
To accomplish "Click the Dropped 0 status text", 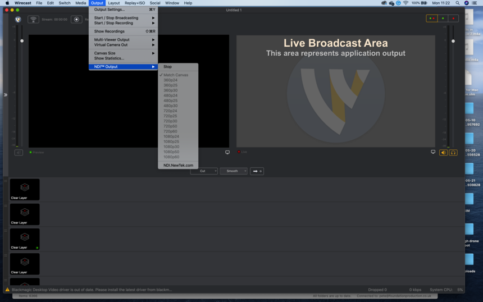I will coord(377,290).
